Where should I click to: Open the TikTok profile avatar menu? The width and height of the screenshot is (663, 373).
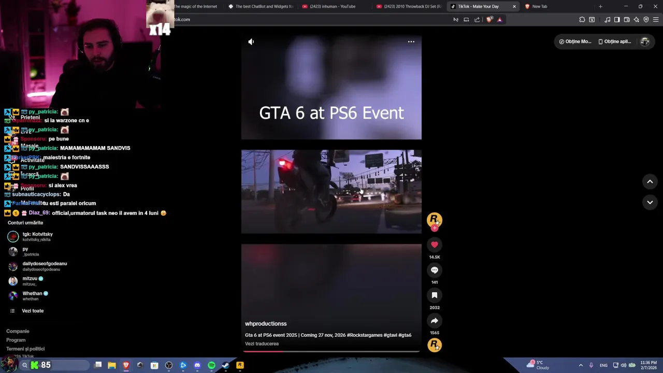pos(645,41)
